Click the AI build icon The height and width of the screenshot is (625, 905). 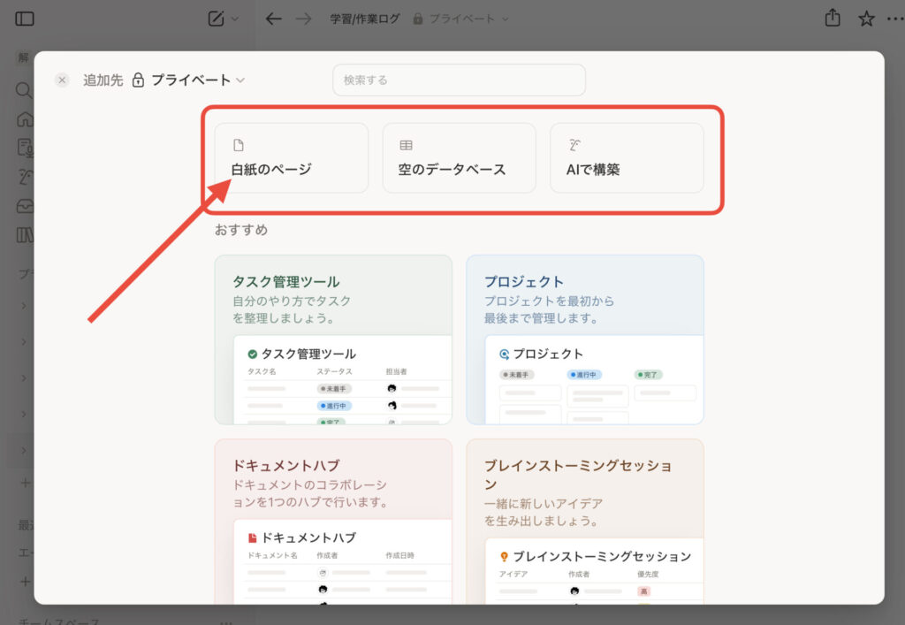click(574, 145)
